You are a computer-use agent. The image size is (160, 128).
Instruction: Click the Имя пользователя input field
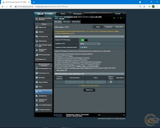(x=75, y=82)
